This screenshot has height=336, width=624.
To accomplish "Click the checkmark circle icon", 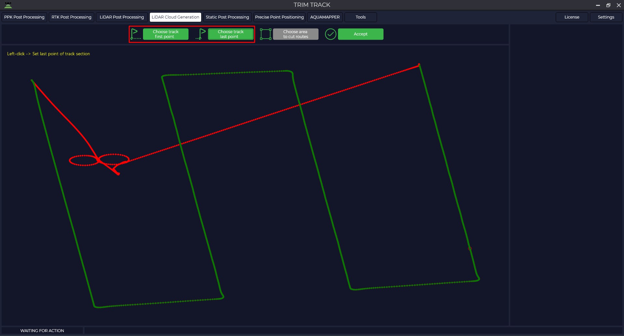I will (x=331, y=34).
